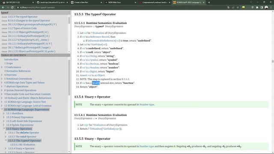Expand 13.1 Identifiers arrow

click(x=4, y=113)
